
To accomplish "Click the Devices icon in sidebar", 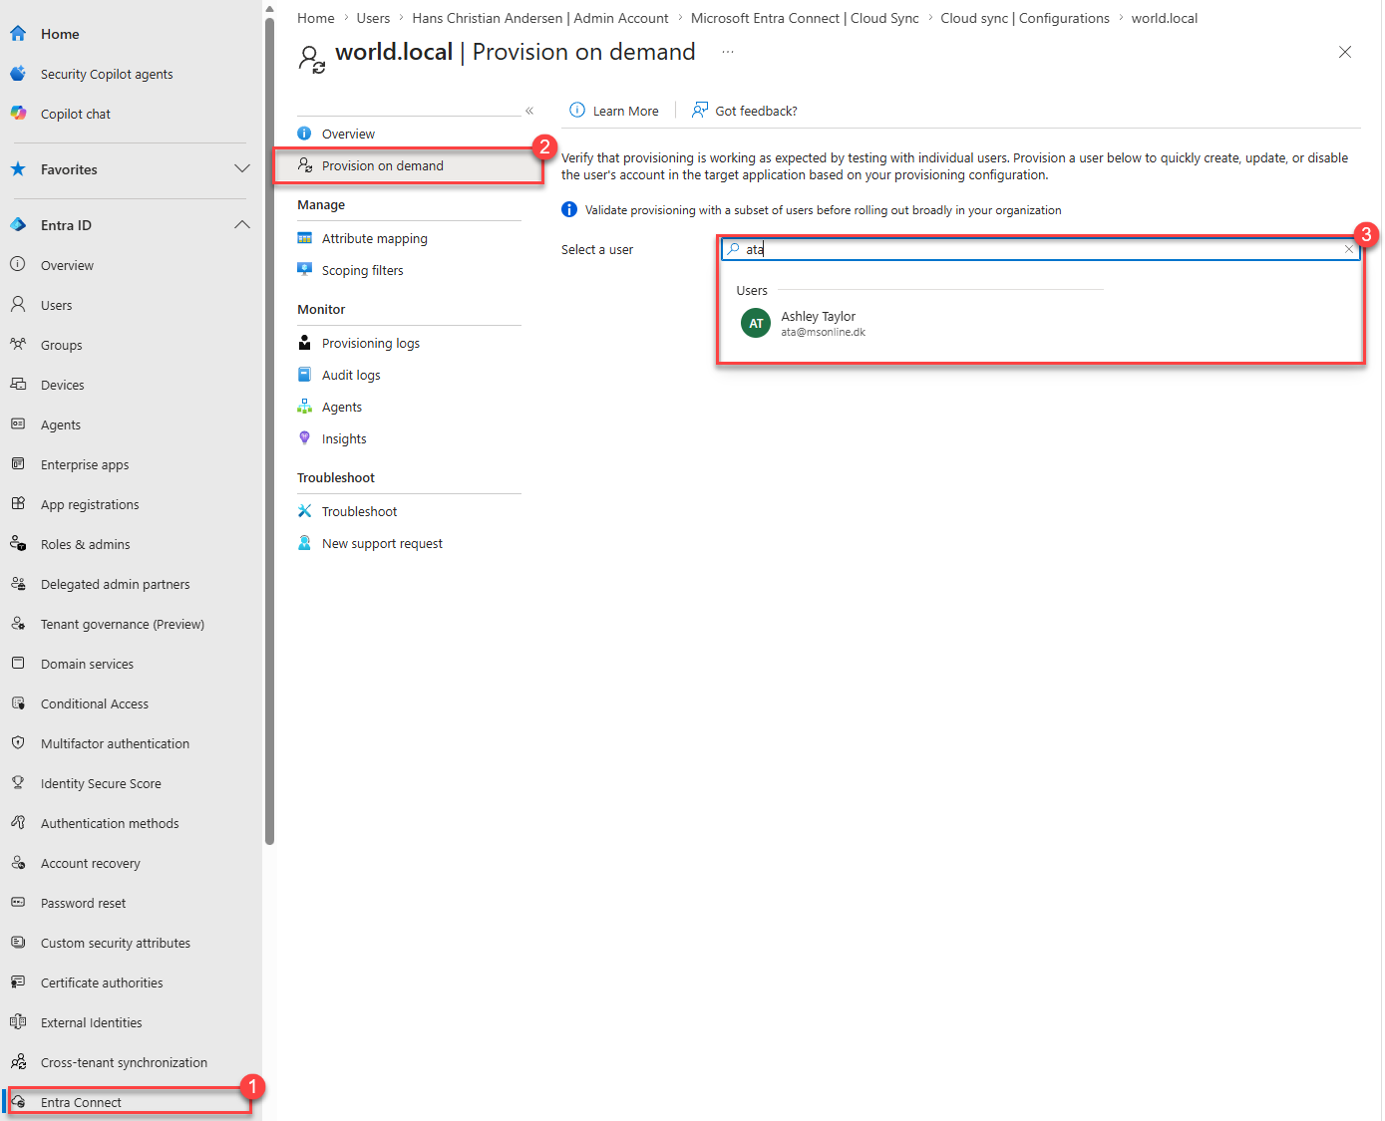I will (18, 385).
